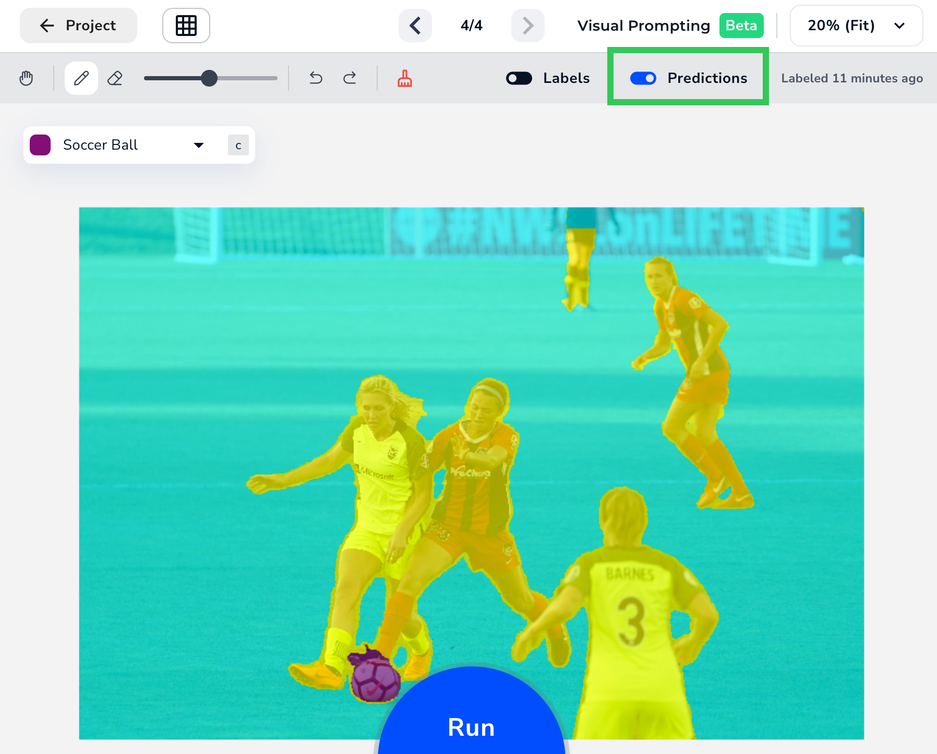Click the 4/4 image counter
Viewport: 937px width, 754px height.
point(472,26)
